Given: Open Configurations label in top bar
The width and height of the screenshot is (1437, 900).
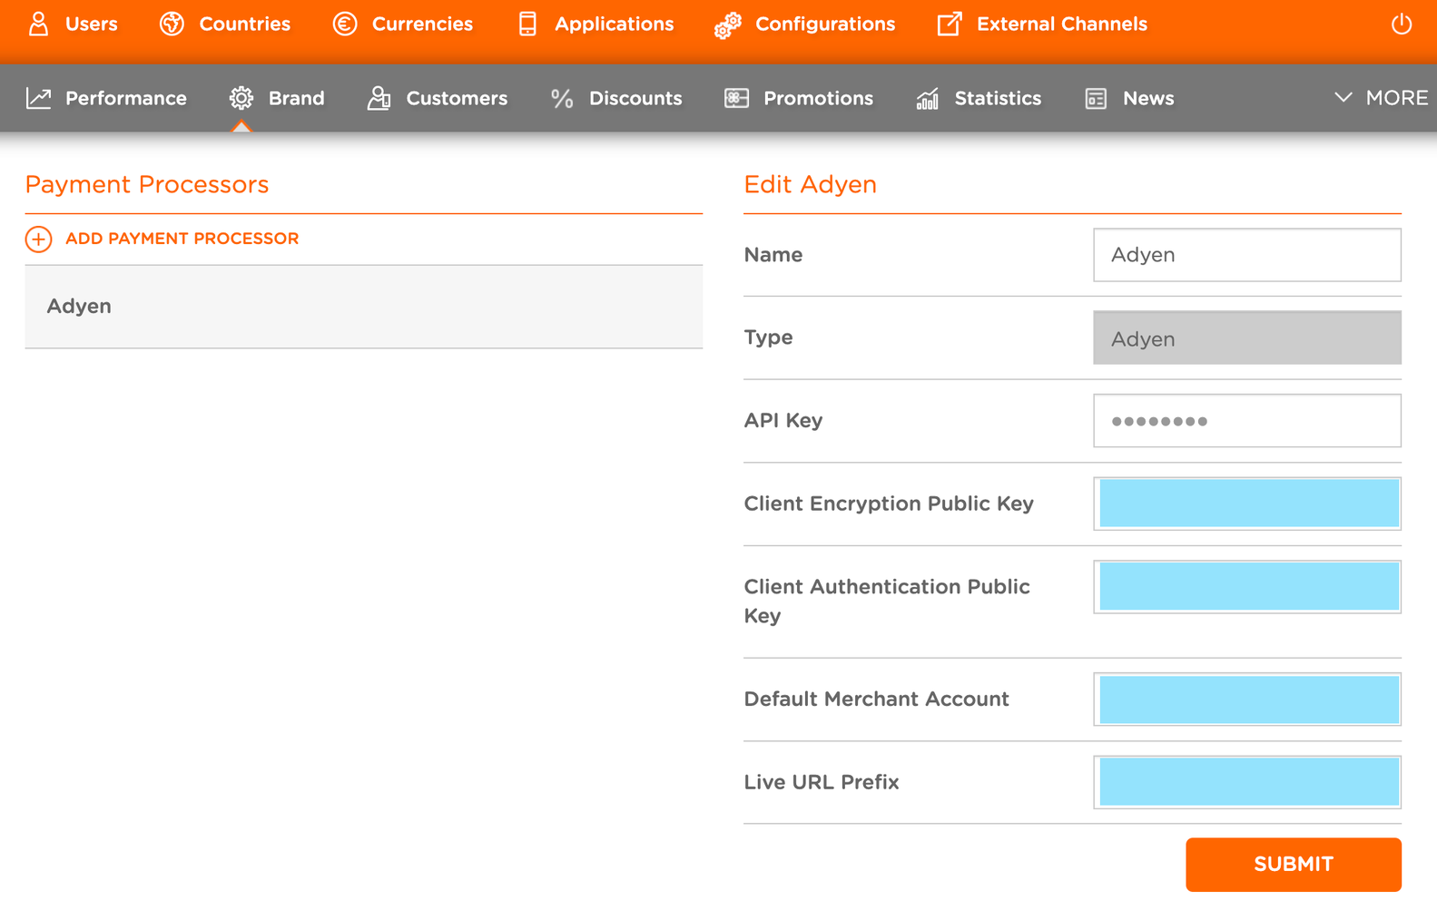Looking at the screenshot, I should tap(825, 24).
